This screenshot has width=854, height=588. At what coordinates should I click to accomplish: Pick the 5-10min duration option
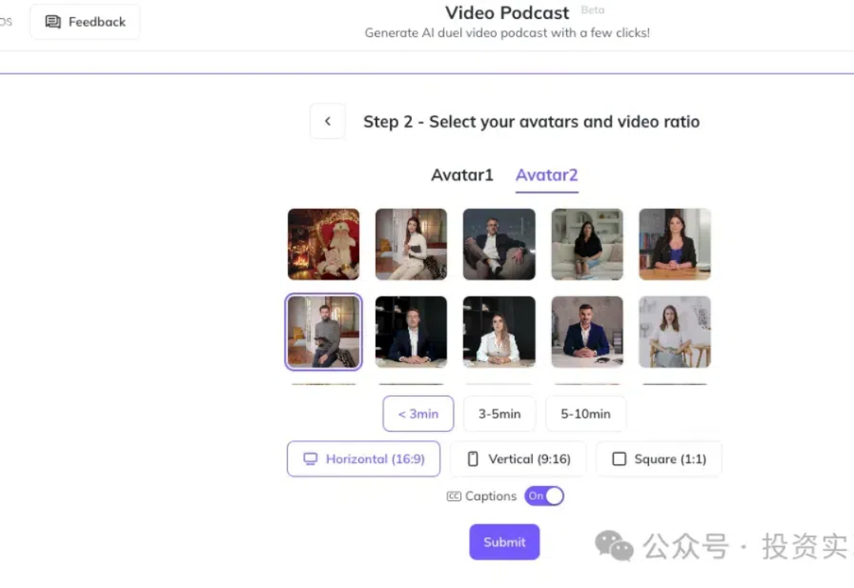[x=585, y=414]
